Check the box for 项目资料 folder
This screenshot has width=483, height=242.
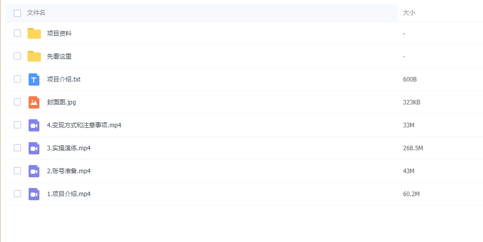point(17,33)
